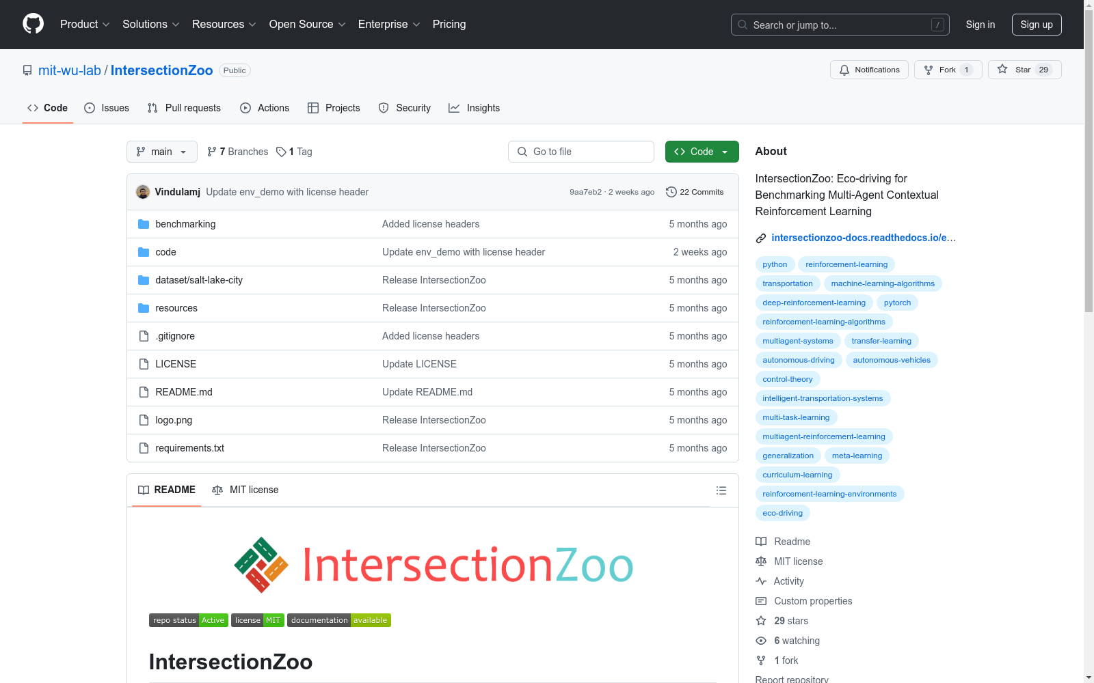This screenshot has width=1094, height=683.
Task: Click Vindulamj's avatar image
Action: point(143,192)
